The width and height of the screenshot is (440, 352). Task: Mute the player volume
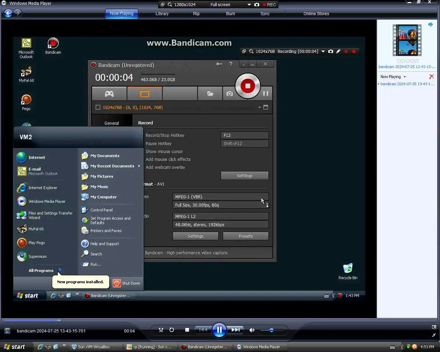[x=252, y=330]
